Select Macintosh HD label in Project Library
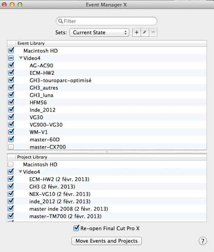The width and height of the screenshot is (214, 252). tap(40, 164)
